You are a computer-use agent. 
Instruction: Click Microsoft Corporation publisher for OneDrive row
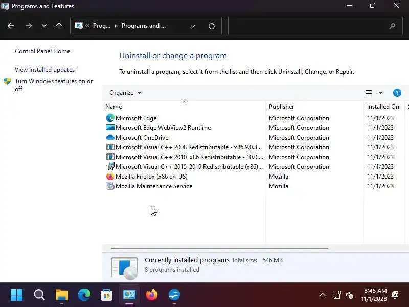click(x=299, y=138)
